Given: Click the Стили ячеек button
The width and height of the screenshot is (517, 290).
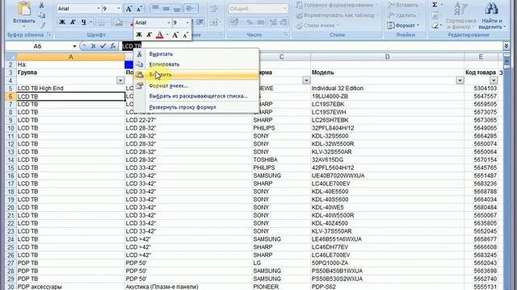Looking at the screenshot, I should pyautogui.click(x=317, y=25).
